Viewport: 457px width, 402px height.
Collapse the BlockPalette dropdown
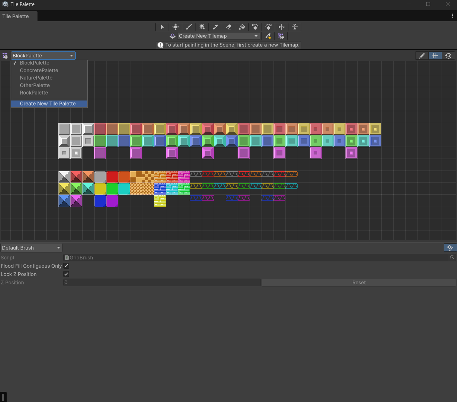point(43,55)
